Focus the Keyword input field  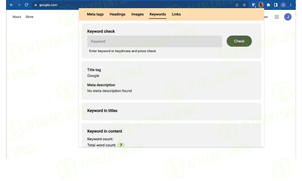point(154,41)
